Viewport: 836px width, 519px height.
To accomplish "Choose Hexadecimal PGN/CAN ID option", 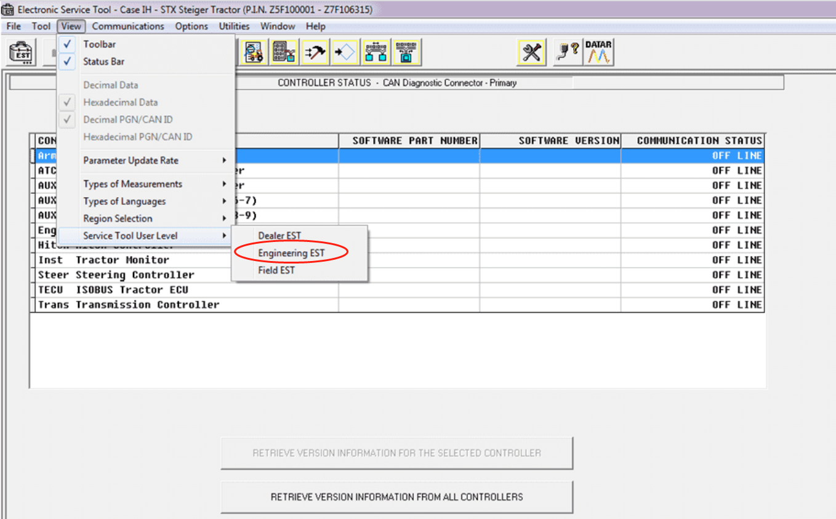I will point(147,137).
